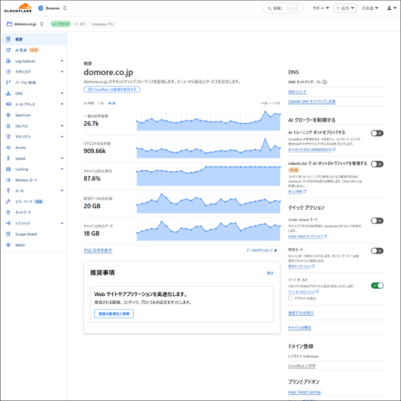The image size is (401, 401).
Task: Check the サブドメインも禁止 checkbox
Action: [290, 297]
